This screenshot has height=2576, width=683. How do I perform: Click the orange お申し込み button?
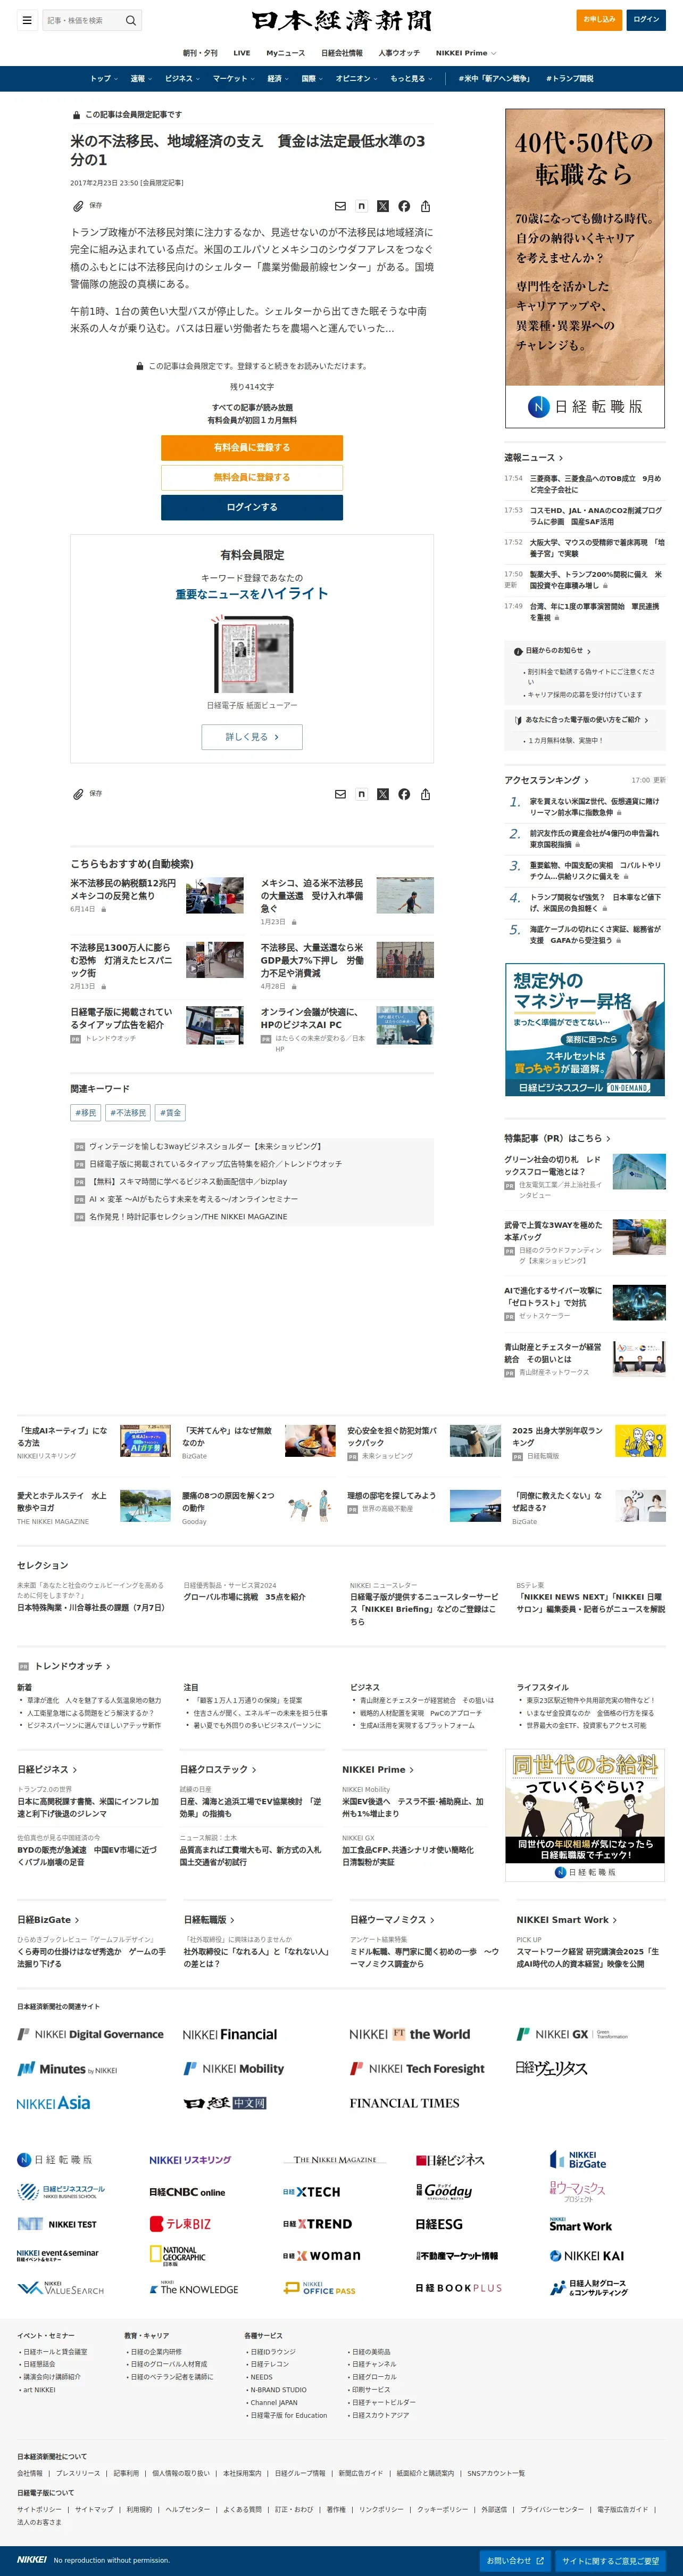point(599,19)
